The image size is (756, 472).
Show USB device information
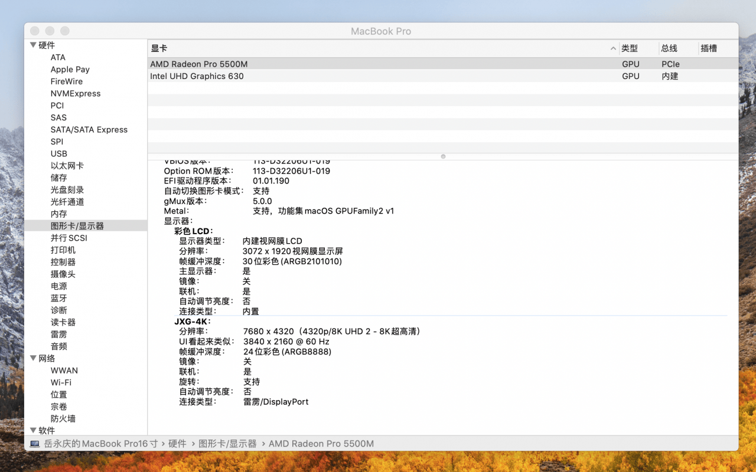pos(59,153)
